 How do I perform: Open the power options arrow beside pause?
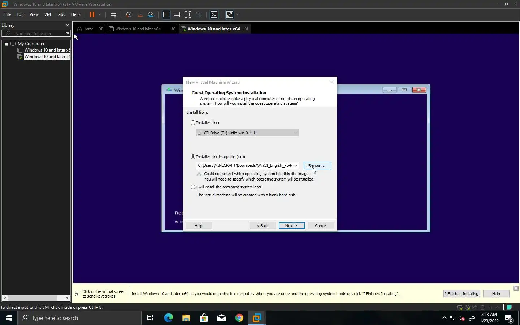[100, 14]
